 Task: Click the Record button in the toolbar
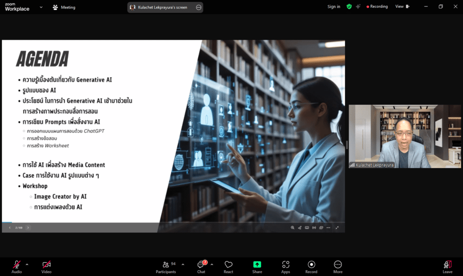[311, 267]
